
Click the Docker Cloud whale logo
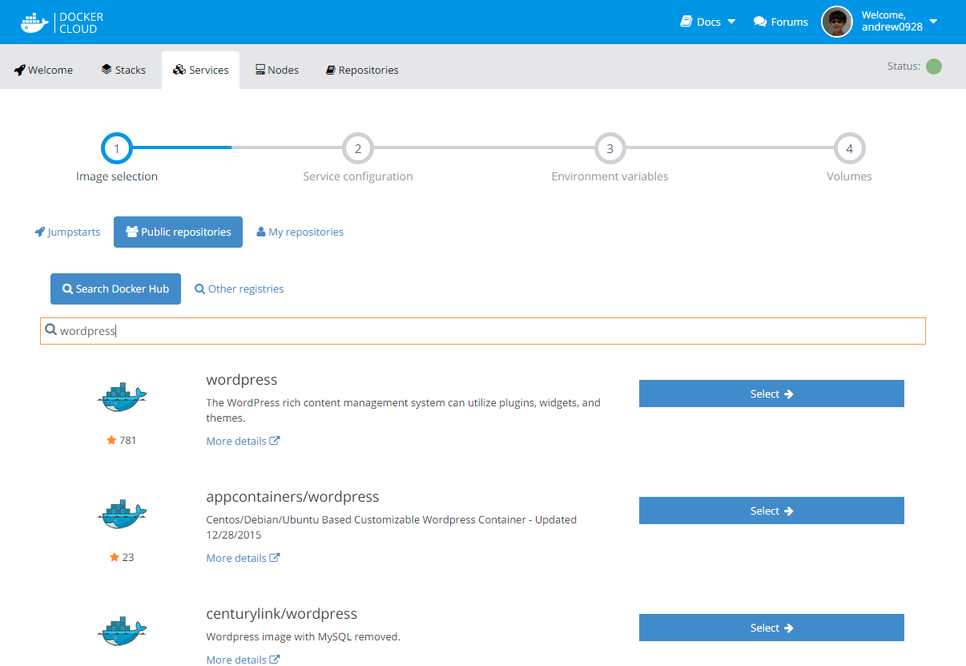pyautogui.click(x=34, y=22)
